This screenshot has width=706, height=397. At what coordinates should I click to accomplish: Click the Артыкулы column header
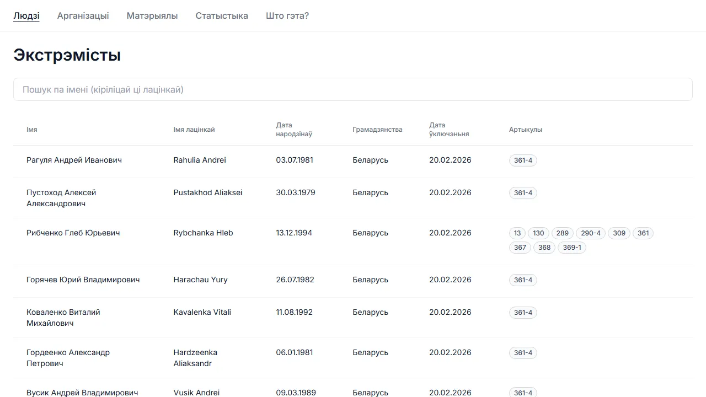525,130
